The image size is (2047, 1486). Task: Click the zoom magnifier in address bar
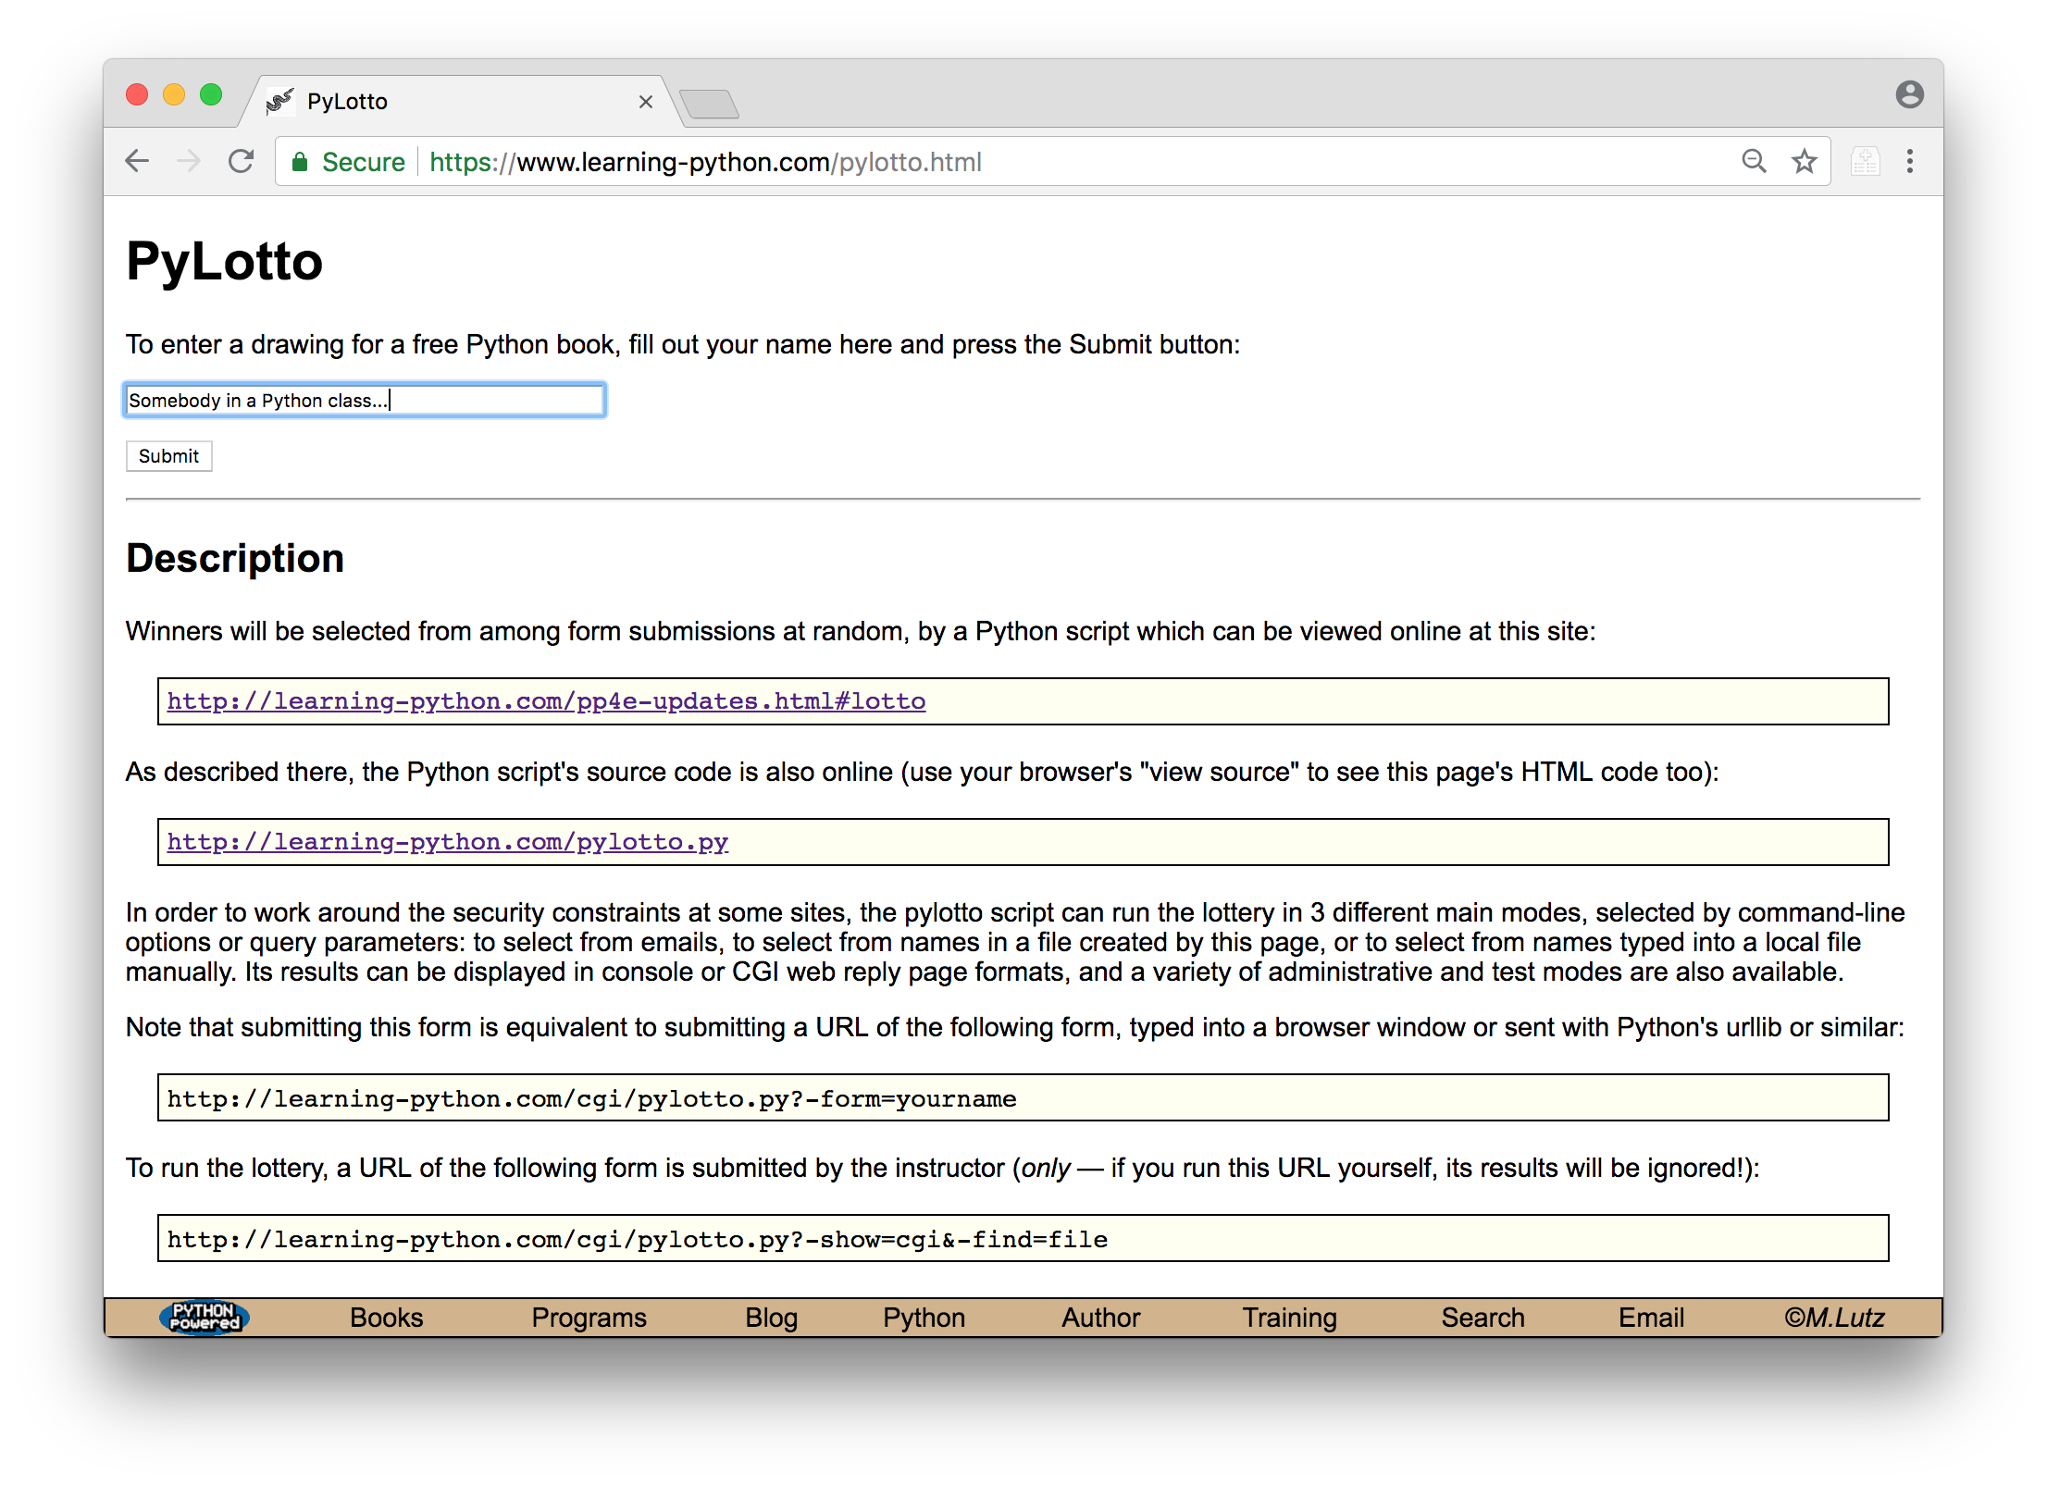[1754, 161]
